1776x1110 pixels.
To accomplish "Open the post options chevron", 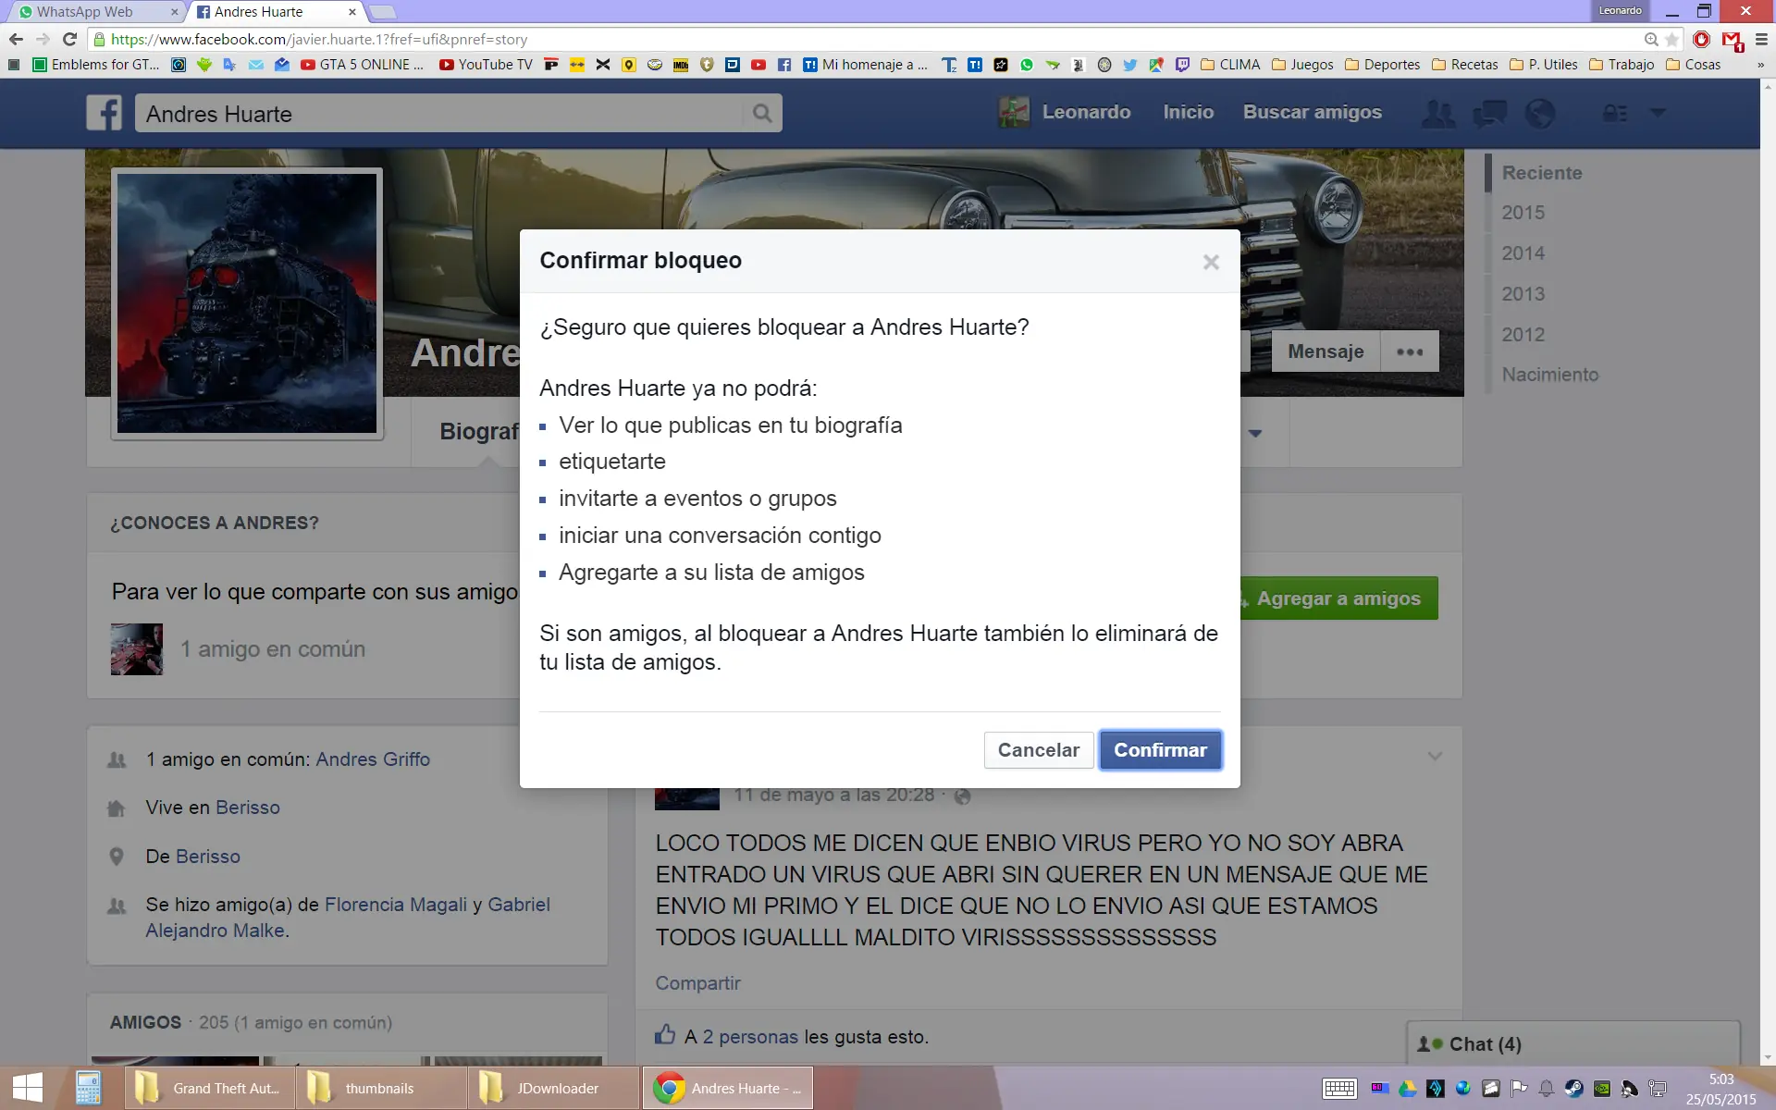I will coord(1435,756).
